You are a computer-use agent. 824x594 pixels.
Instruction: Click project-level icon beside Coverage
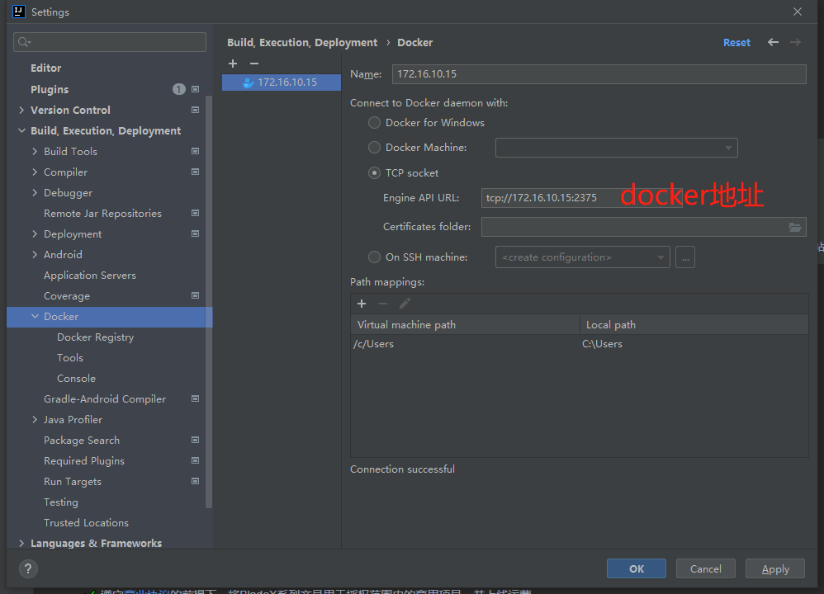[196, 295]
